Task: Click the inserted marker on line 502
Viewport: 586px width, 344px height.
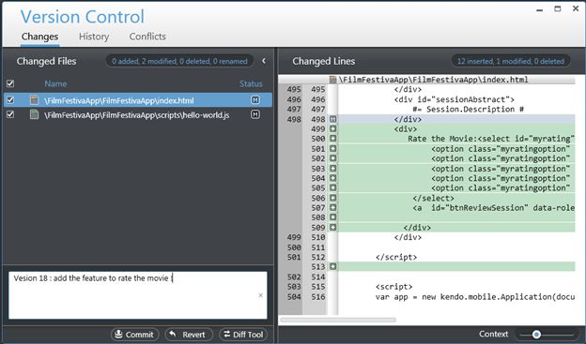Action: click(333, 158)
